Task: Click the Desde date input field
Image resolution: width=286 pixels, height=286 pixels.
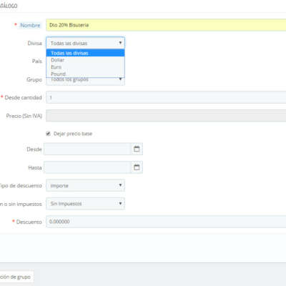Action: click(87, 149)
